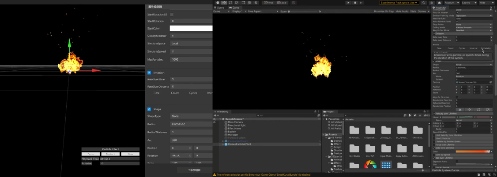
Task: Click Maximize On Play button
Action: [x=384, y=11]
